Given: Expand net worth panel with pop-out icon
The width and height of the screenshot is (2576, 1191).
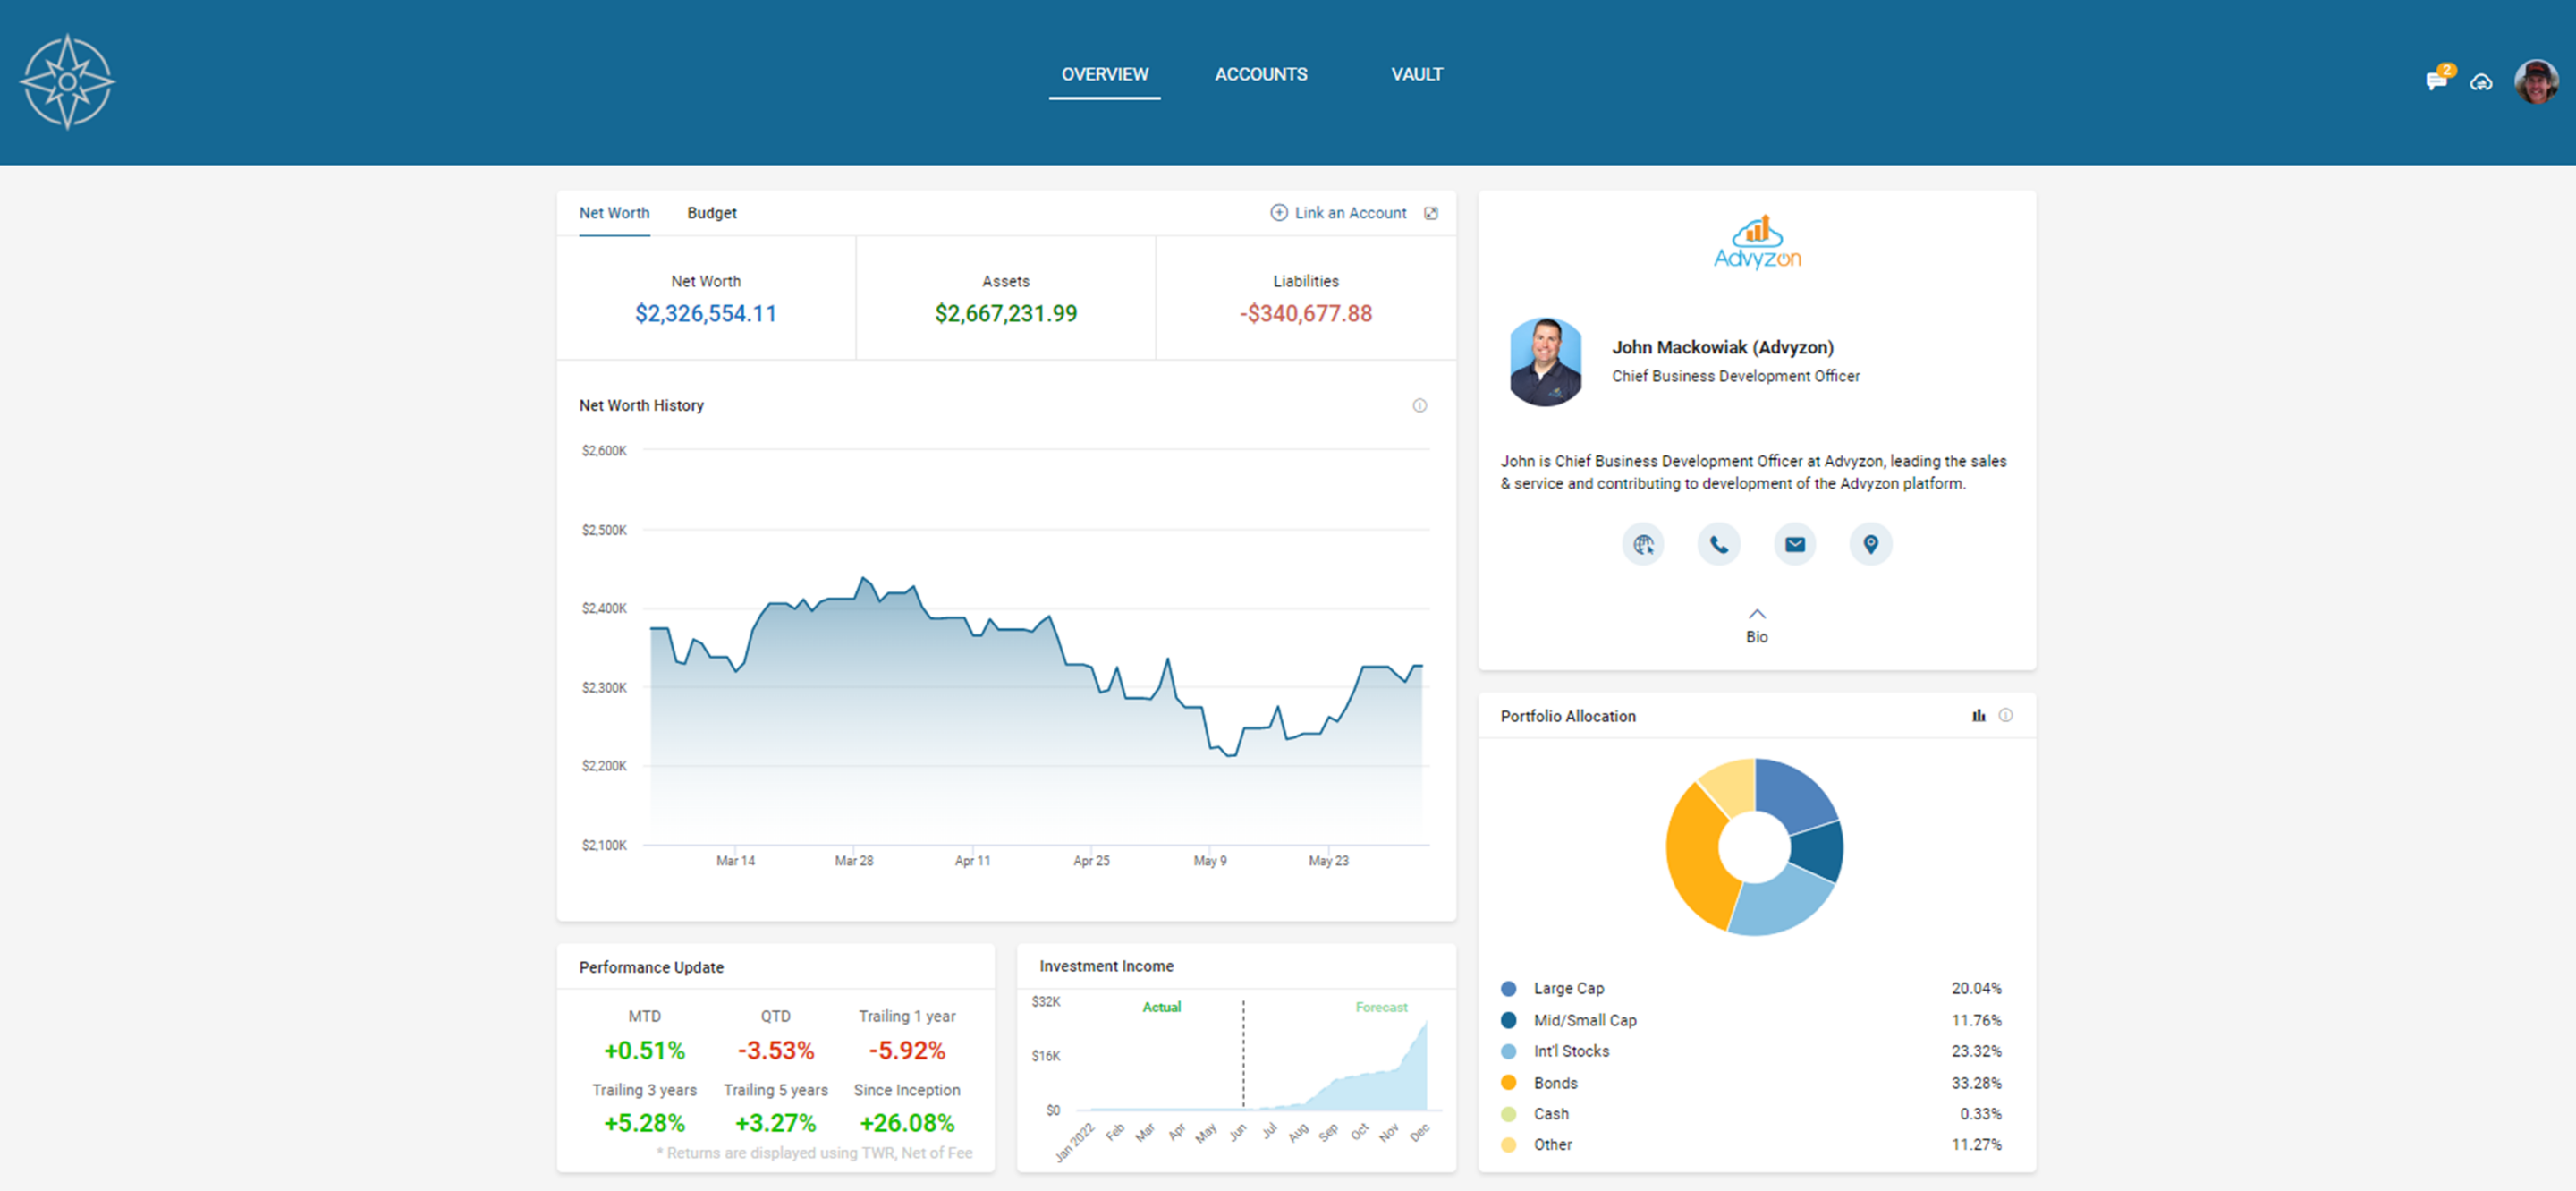Looking at the screenshot, I should pos(1431,213).
